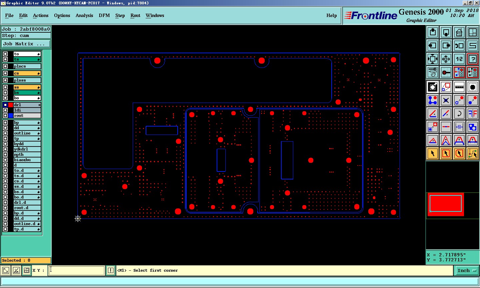Select the layer row named hydd
The width and height of the screenshot is (480, 288).
27,144
